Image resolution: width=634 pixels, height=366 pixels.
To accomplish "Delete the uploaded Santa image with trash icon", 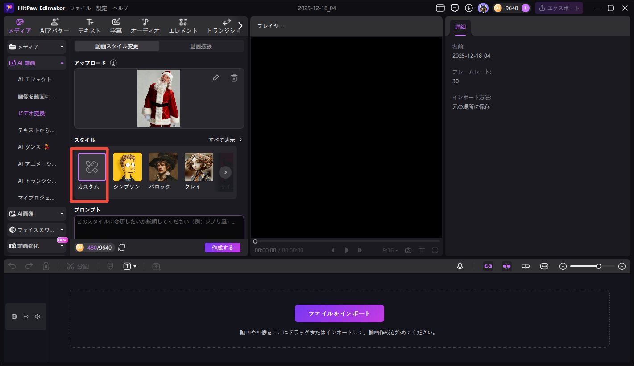I will pos(234,78).
